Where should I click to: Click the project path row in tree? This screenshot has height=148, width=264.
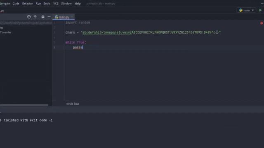point(26,23)
